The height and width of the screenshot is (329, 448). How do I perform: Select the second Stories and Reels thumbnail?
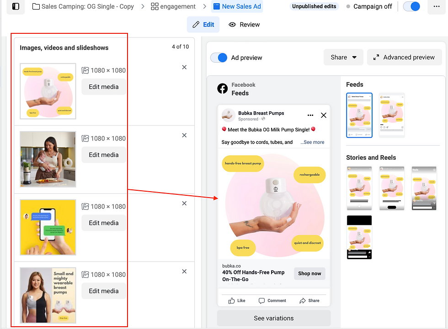point(392,188)
